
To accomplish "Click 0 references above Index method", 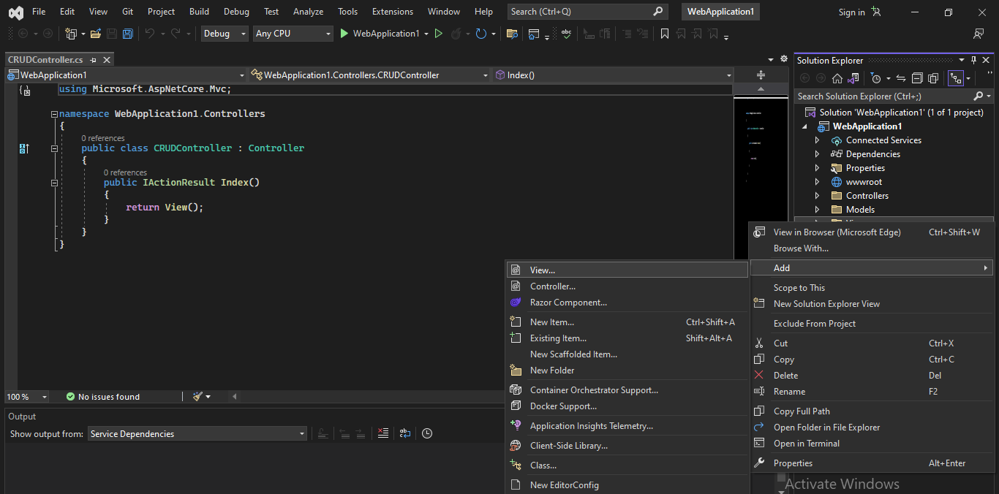I will [125, 172].
